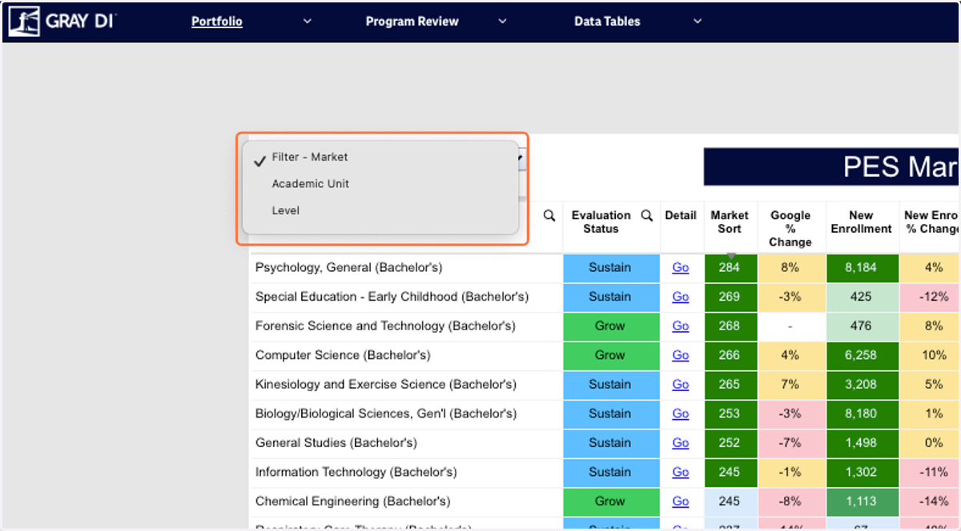Click new enrollment value 1,113

861,501
